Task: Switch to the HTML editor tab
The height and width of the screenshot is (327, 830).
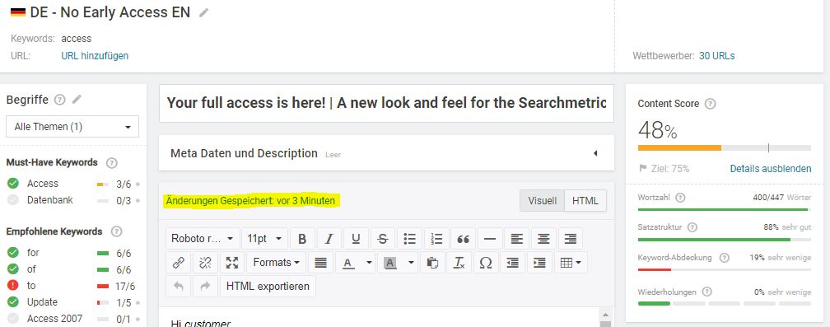Action: pyautogui.click(x=585, y=200)
